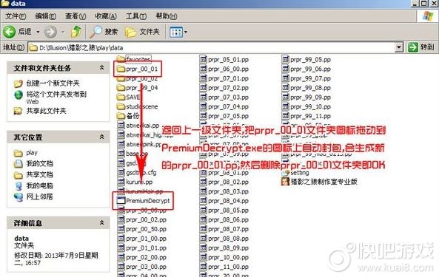Toggle the Folders (文件夹) pane button

tap(142, 32)
